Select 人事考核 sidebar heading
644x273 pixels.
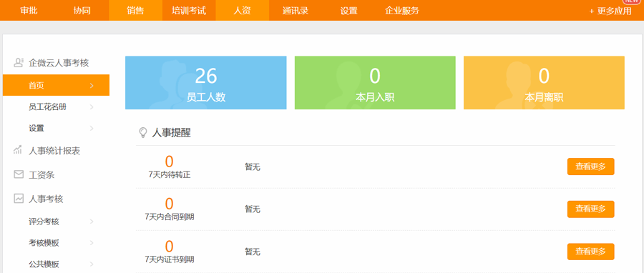point(46,199)
